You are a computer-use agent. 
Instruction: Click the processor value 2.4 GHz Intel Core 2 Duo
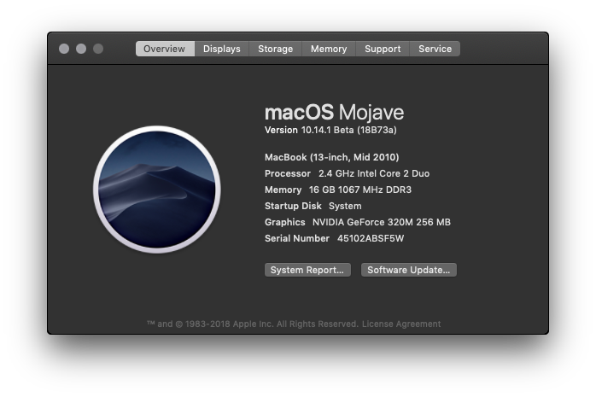point(374,173)
